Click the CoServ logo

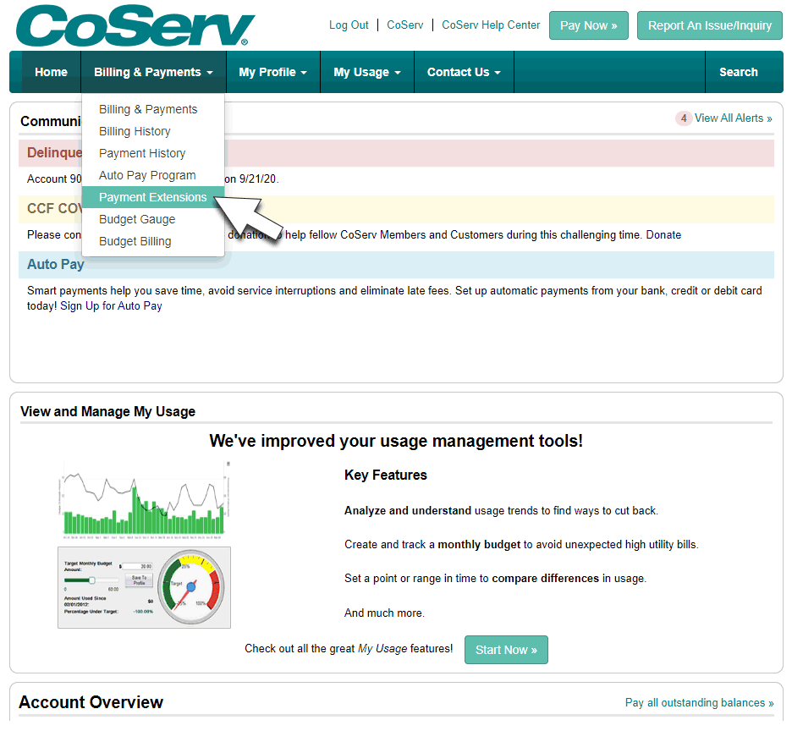[135, 26]
